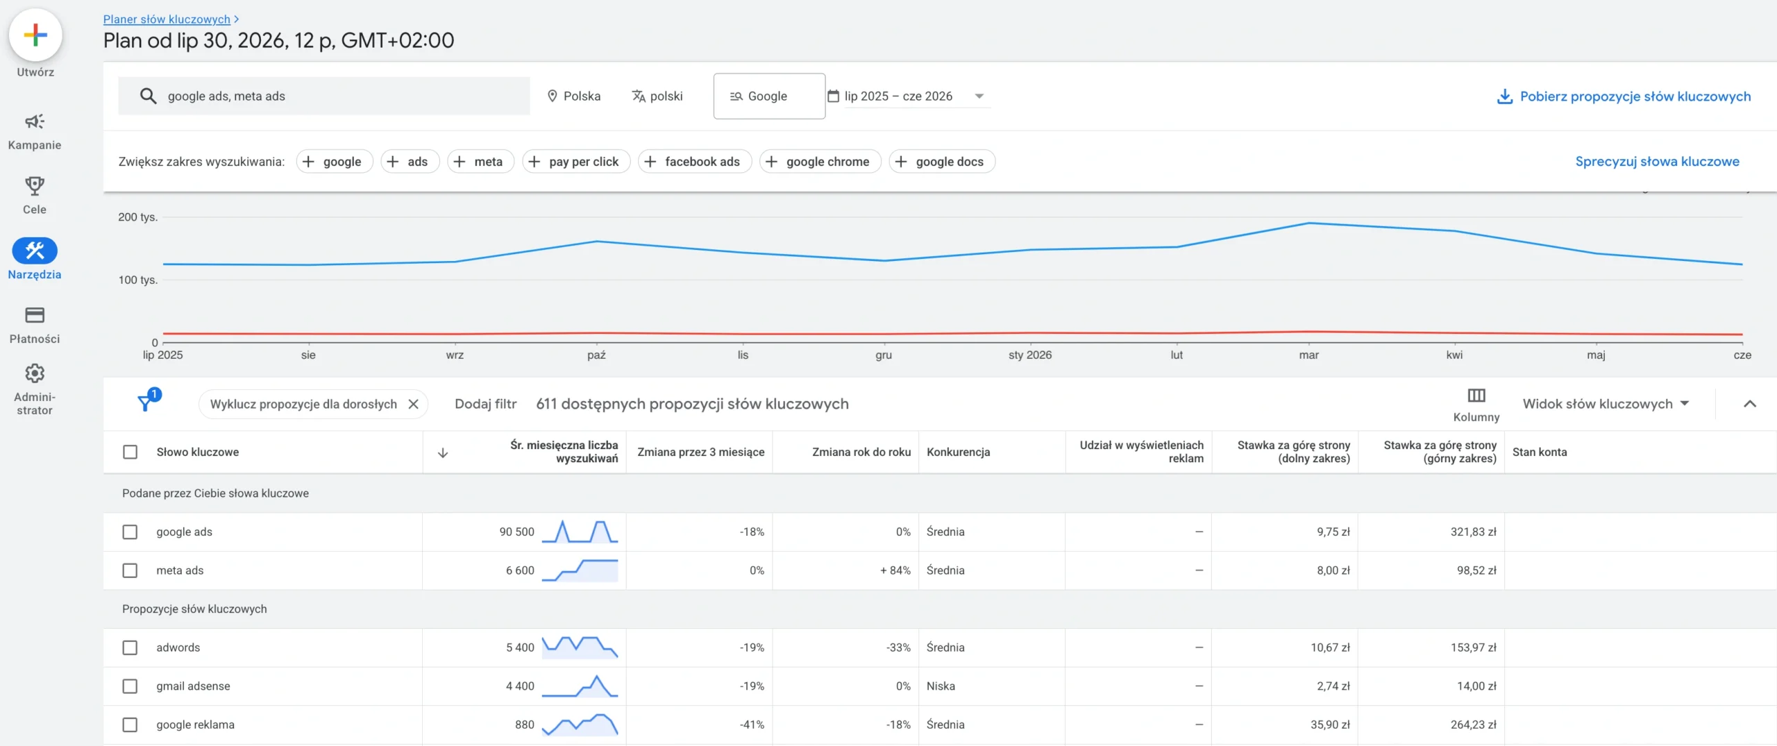Click the gmail adsense trend sparkline
Image resolution: width=1777 pixels, height=746 pixels.
pos(580,686)
